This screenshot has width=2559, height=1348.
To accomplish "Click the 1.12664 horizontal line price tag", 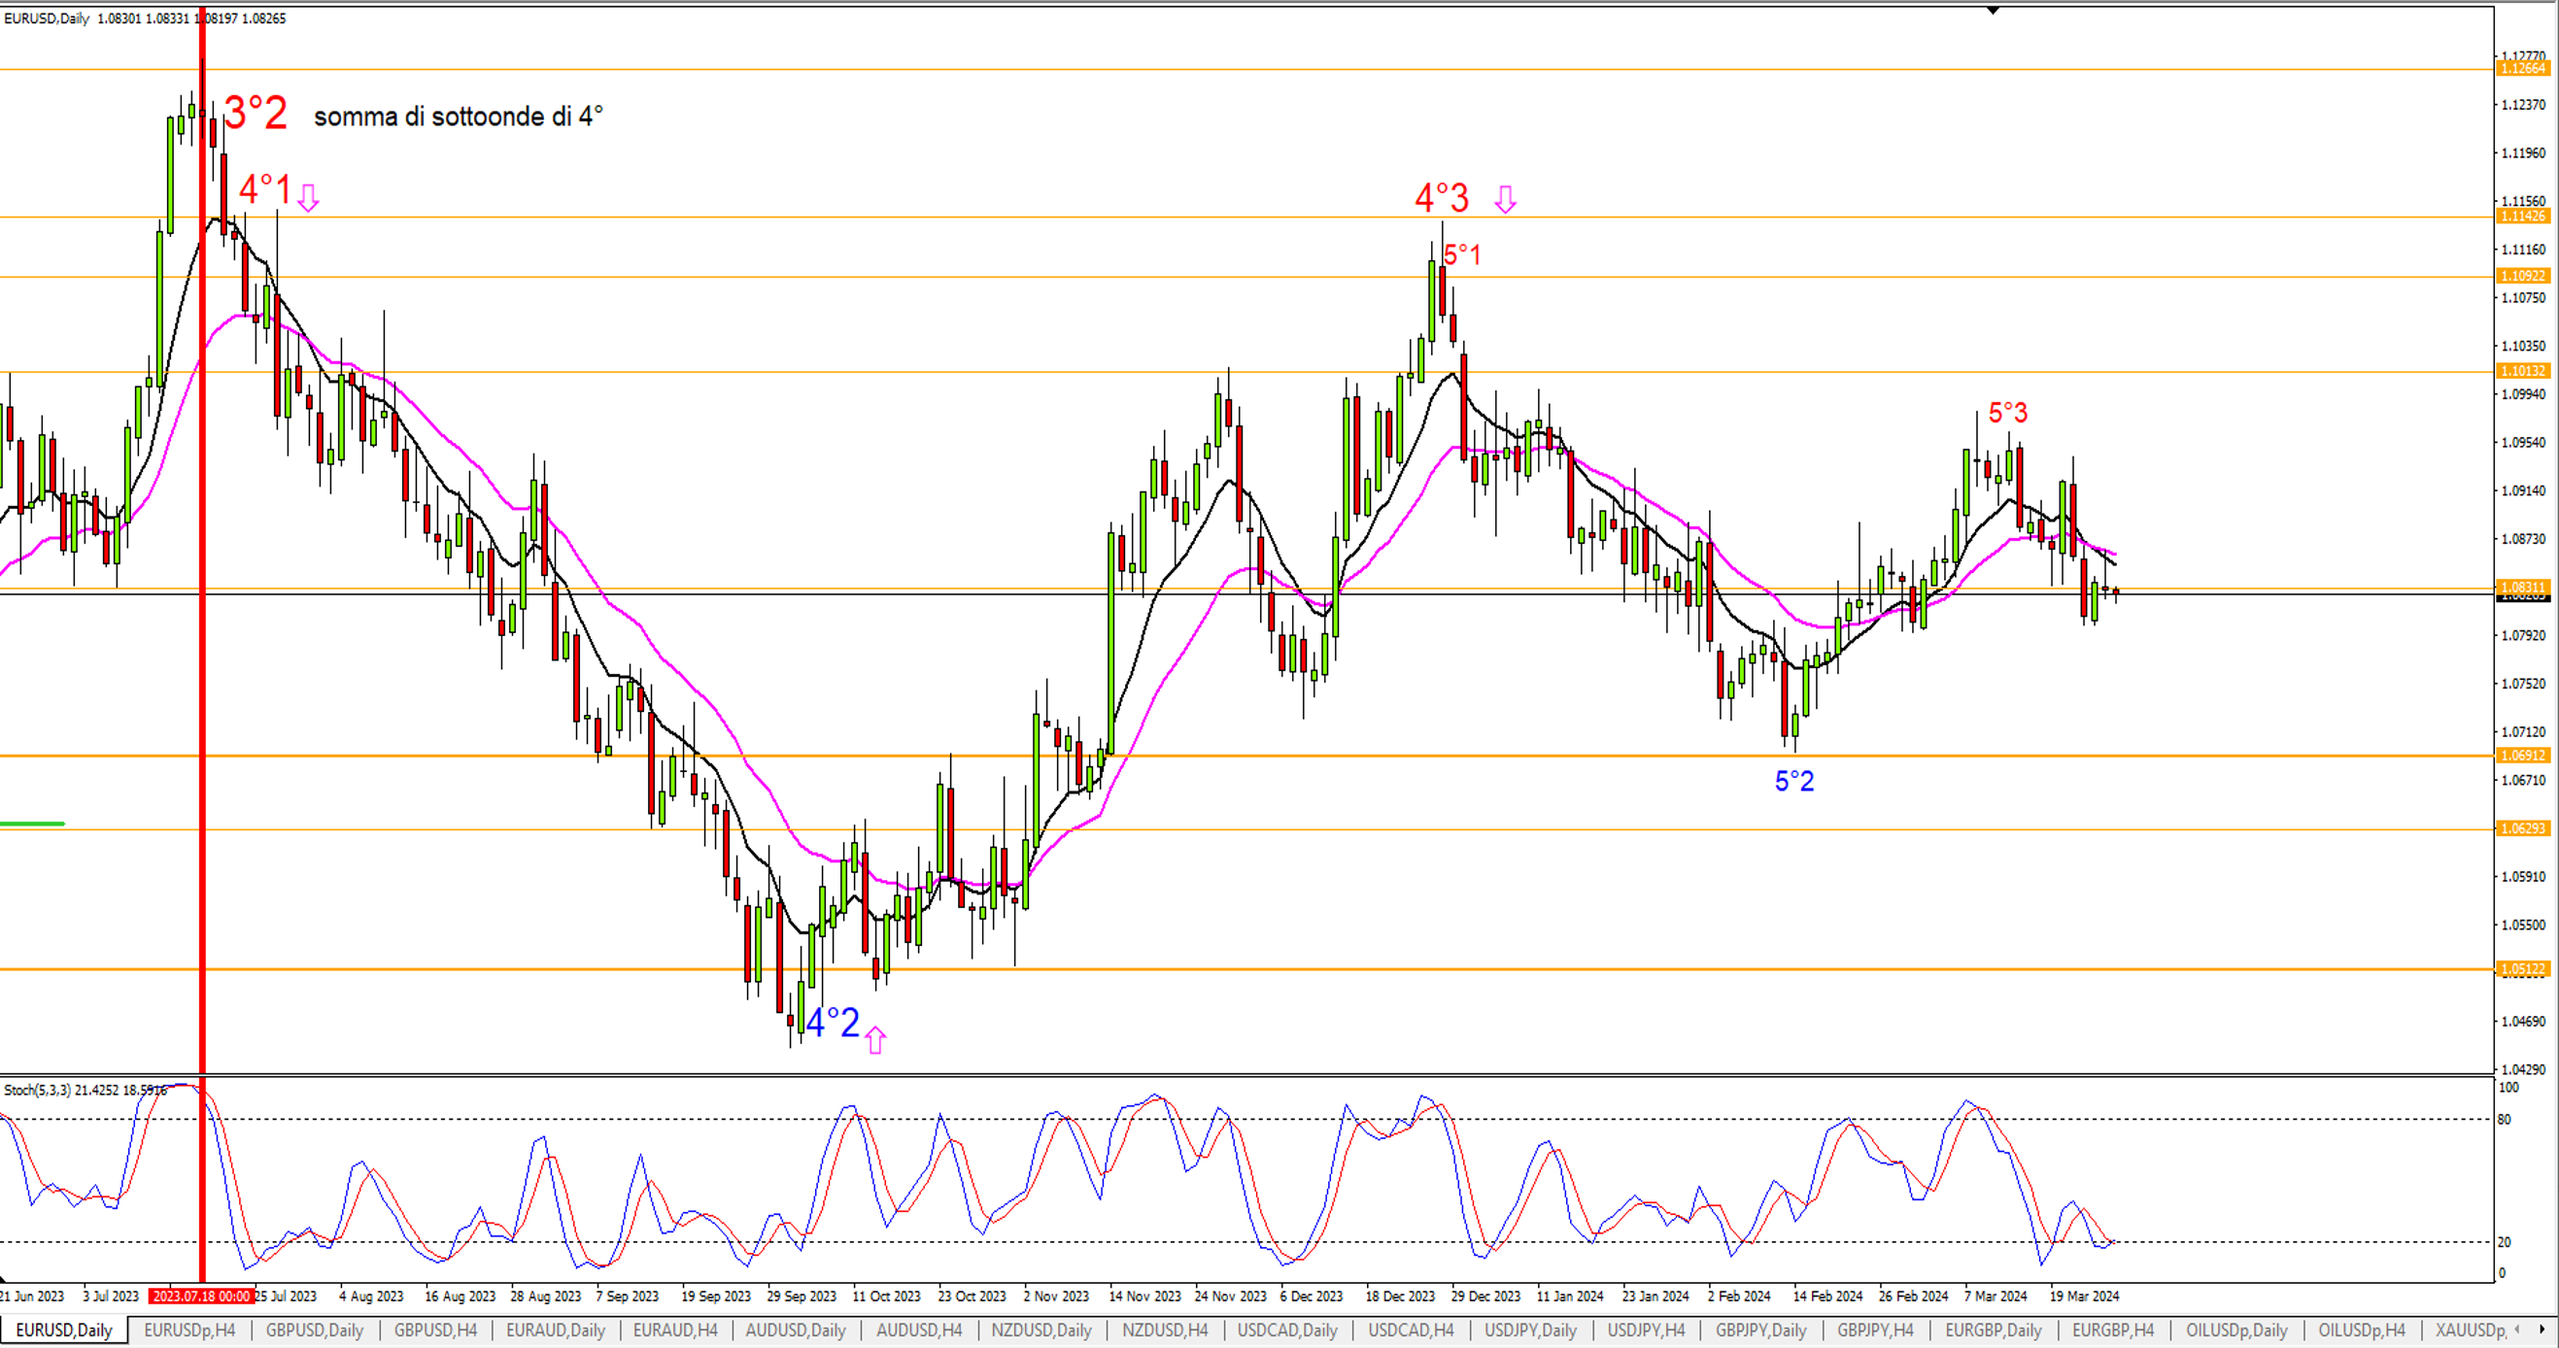I will (x=2523, y=69).
